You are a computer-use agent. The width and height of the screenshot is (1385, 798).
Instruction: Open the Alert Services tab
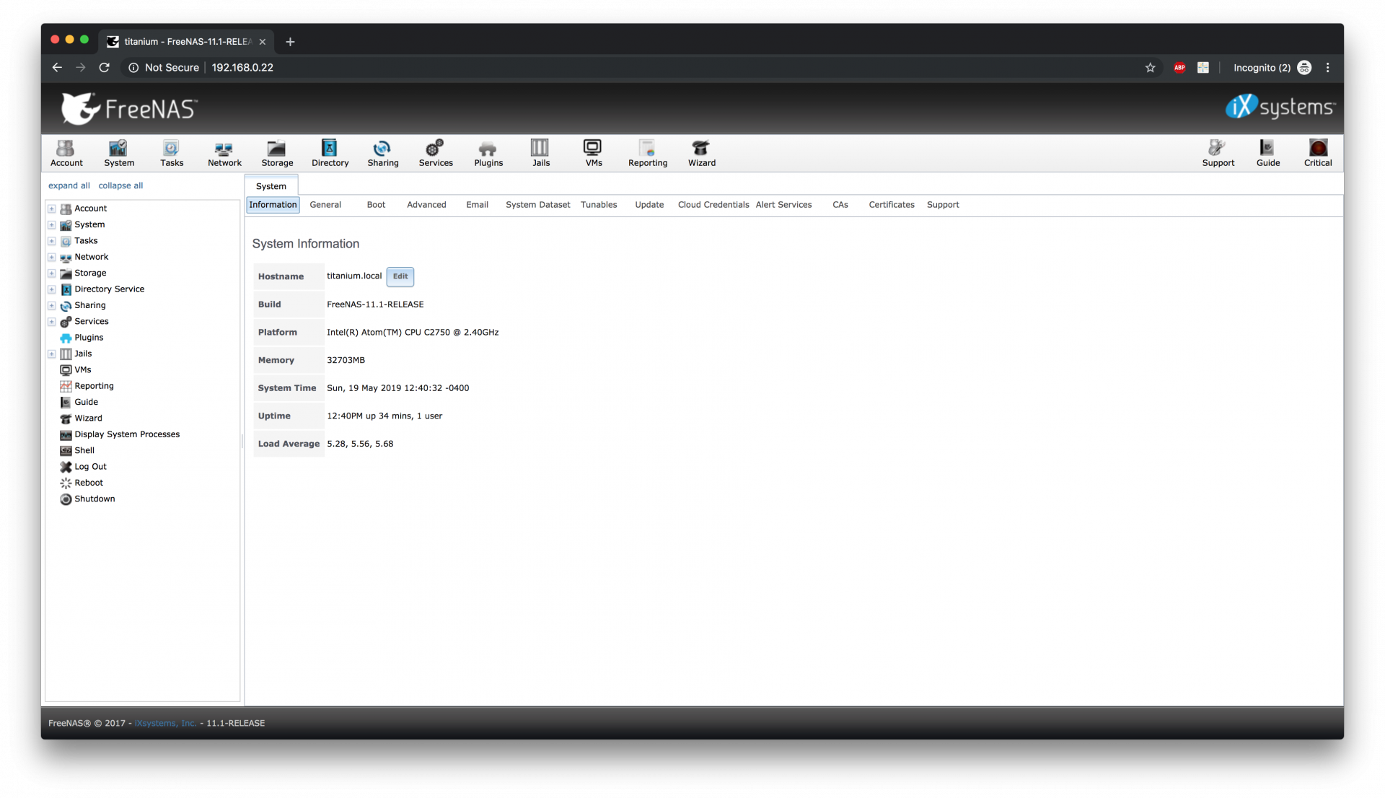[x=783, y=205]
